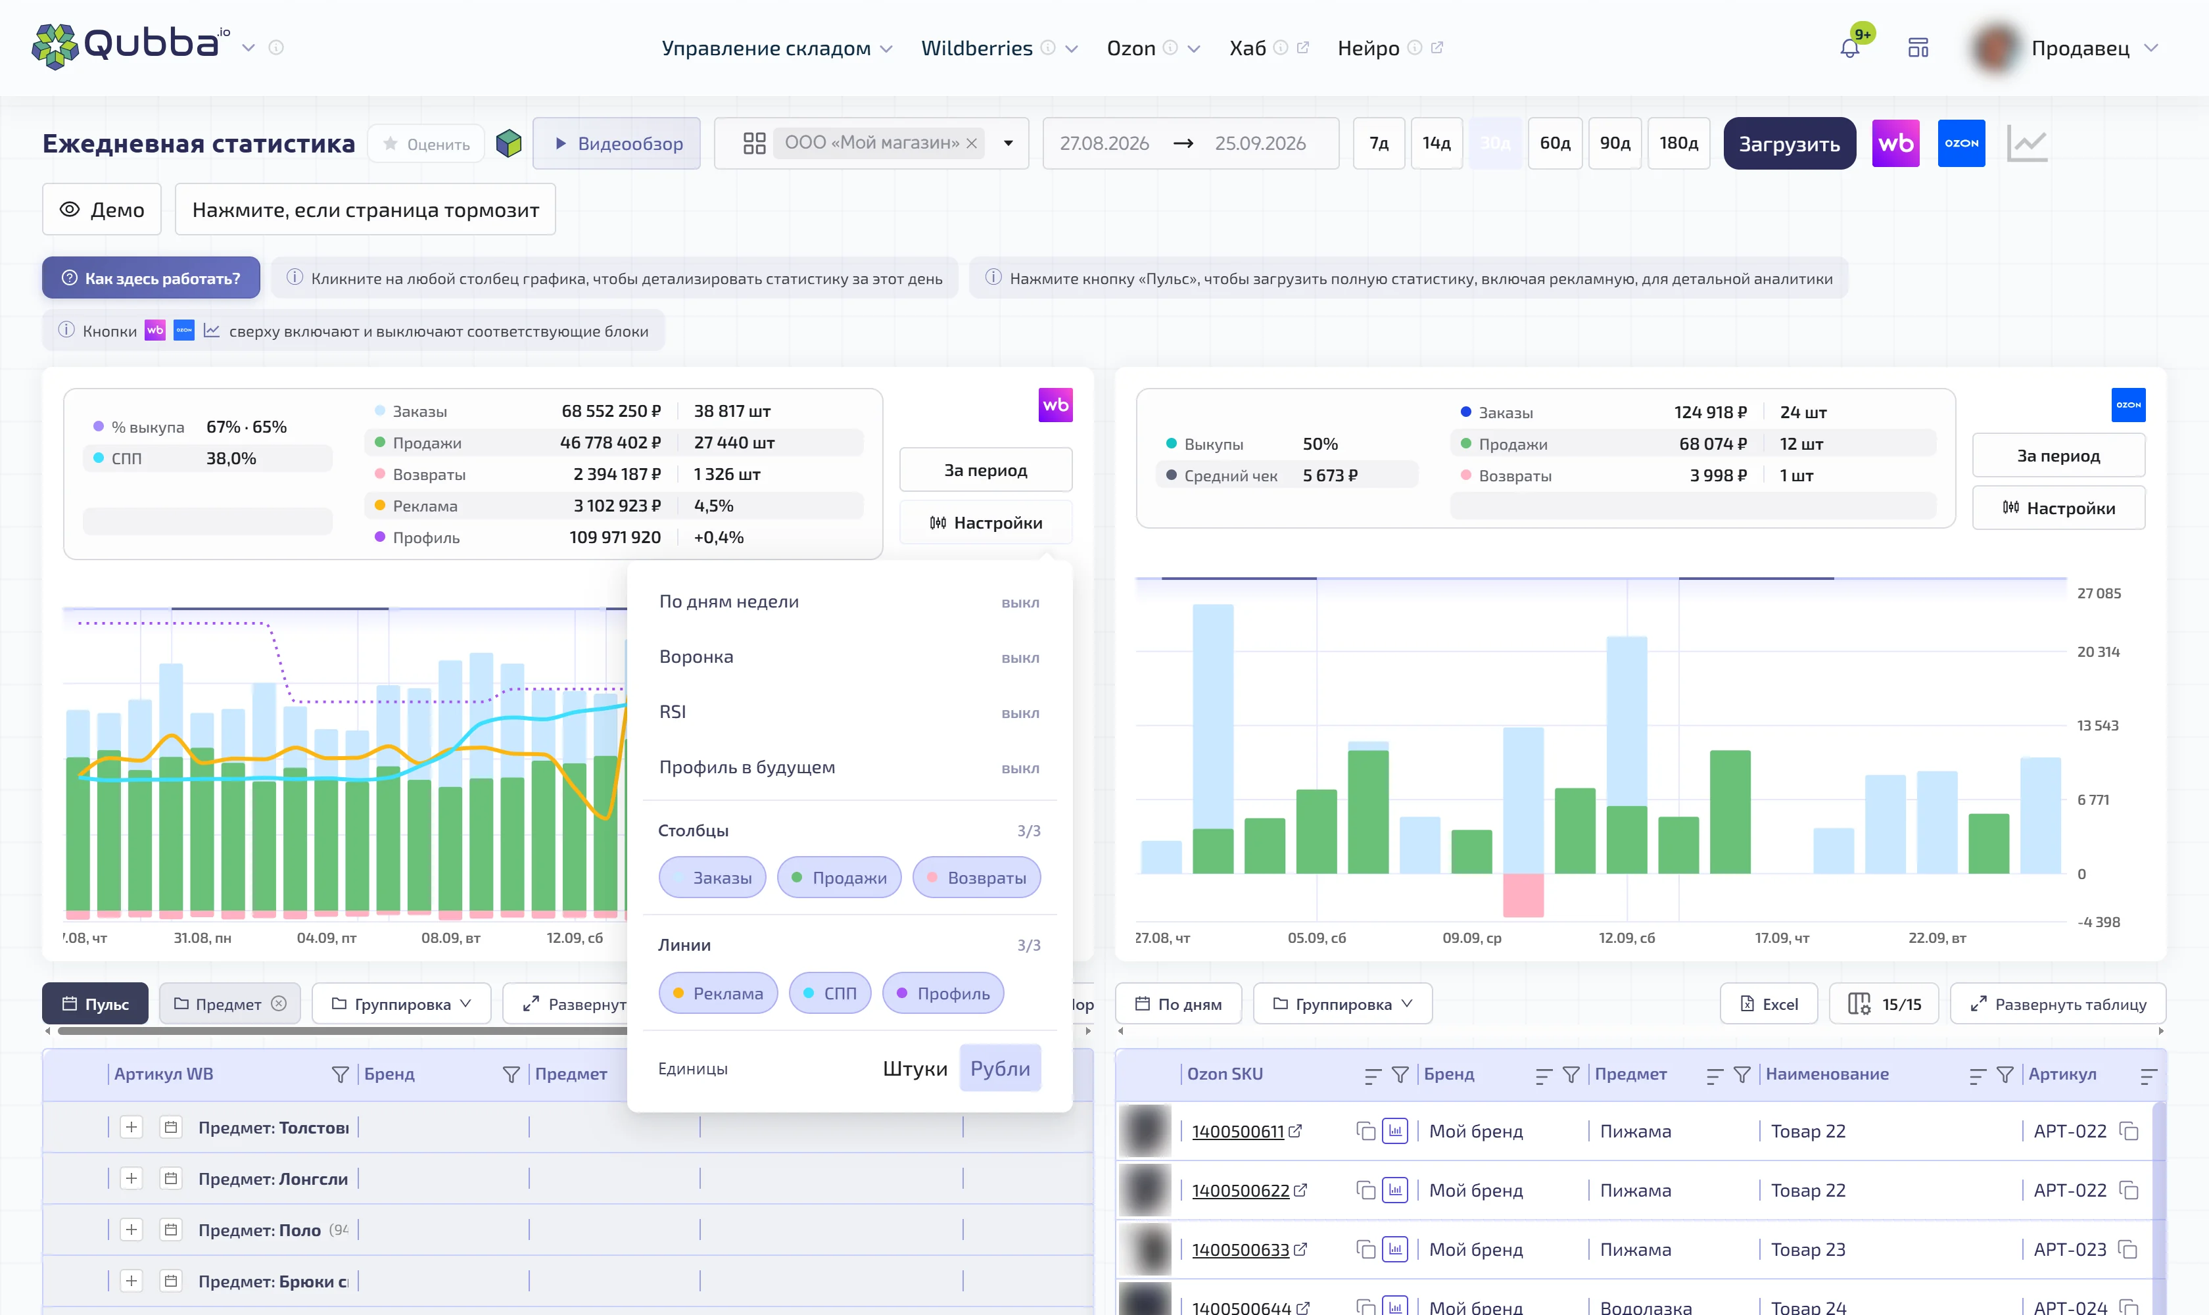The height and width of the screenshot is (1315, 2209).
Task: Toggle По дням недели option
Action: point(849,602)
